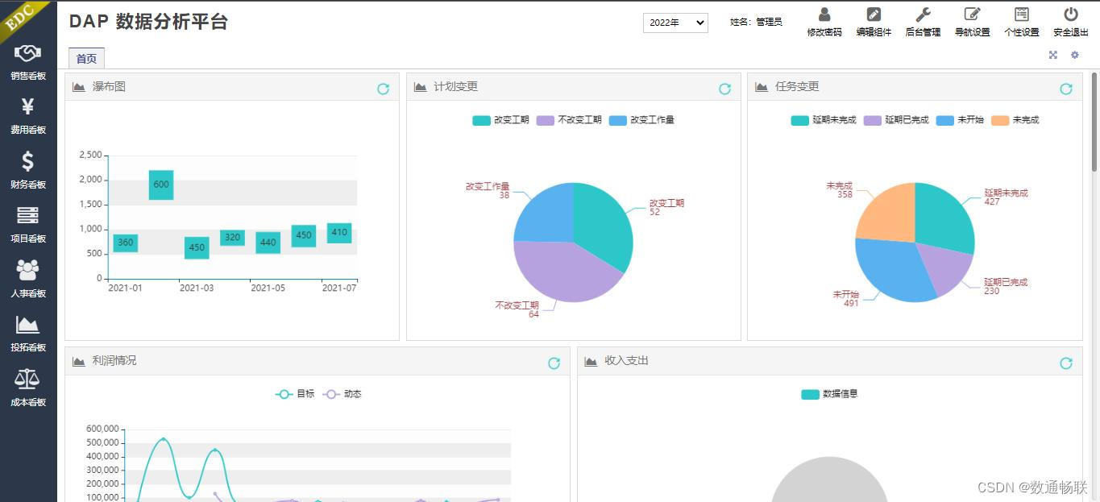Image resolution: width=1100 pixels, height=502 pixels.
Task: Toggle 改变工作量 legend item
Action: point(641,120)
